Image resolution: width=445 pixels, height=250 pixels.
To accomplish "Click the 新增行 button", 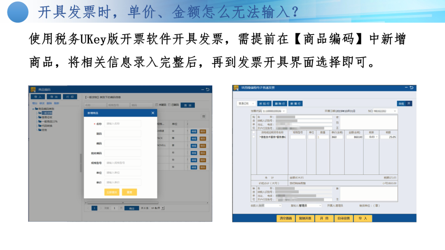I will 295,104.
